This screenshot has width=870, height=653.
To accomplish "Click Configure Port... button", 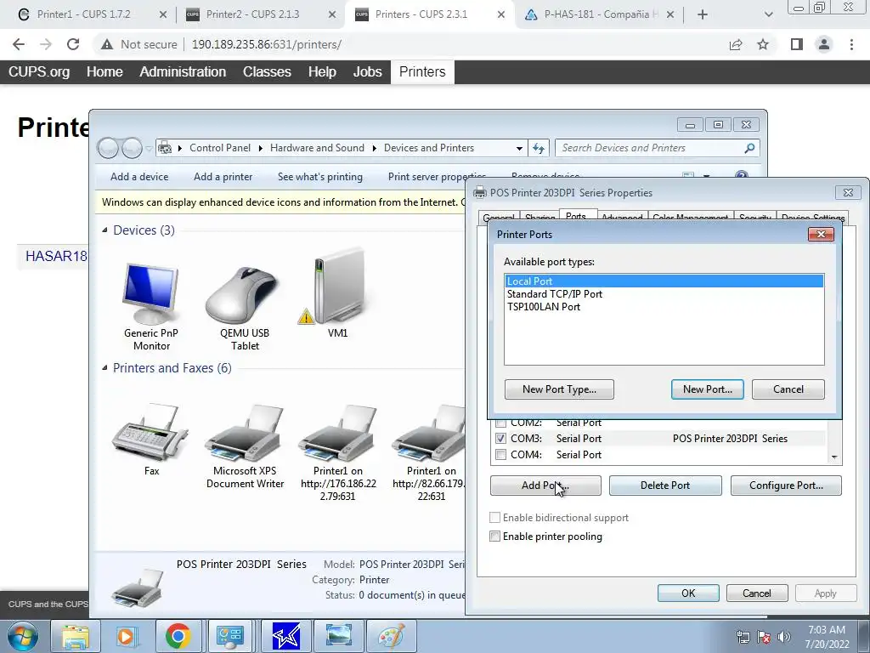I will pyautogui.click(x=786, y=485).
